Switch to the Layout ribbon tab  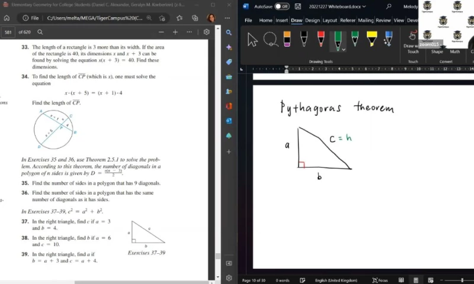tap(329, 20)
